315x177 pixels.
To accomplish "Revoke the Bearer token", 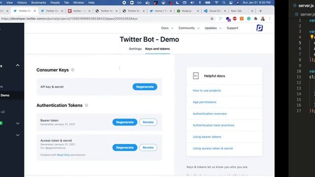I will pyautogui.click(x=148, y=122).
